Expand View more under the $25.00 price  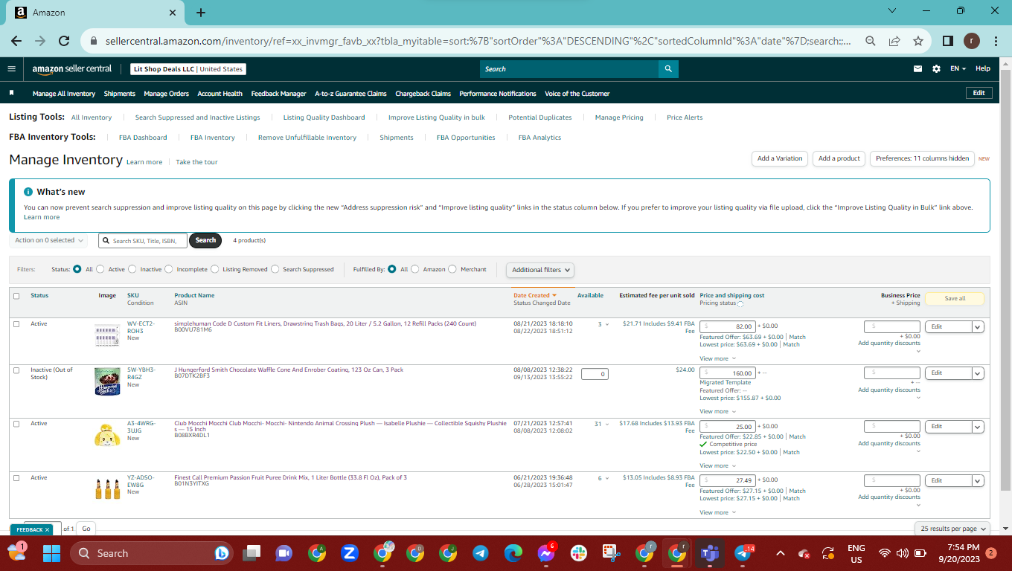coord(717,465)
